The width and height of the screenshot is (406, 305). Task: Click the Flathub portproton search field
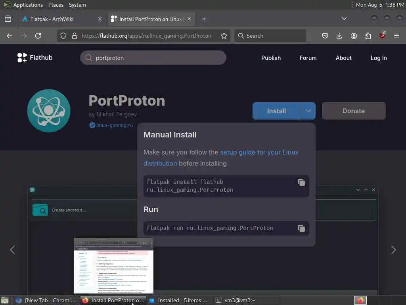pos(153,58)
